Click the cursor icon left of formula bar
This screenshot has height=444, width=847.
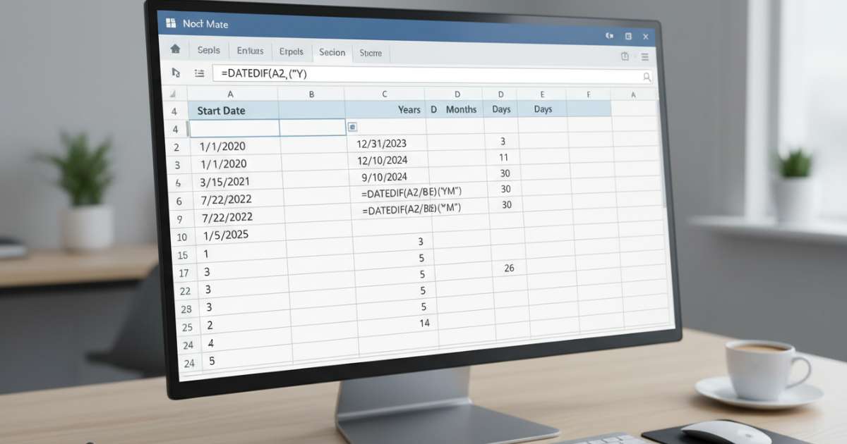pyautogui.click(x=176, y=72)
